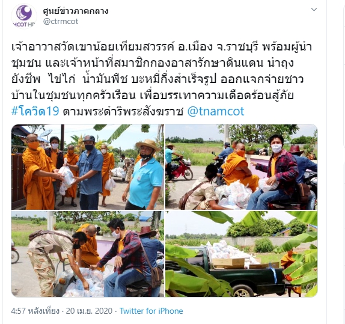Open photo of man on motorcycle
This screenshot has width=345, height=324.
[x=242, y=167]
